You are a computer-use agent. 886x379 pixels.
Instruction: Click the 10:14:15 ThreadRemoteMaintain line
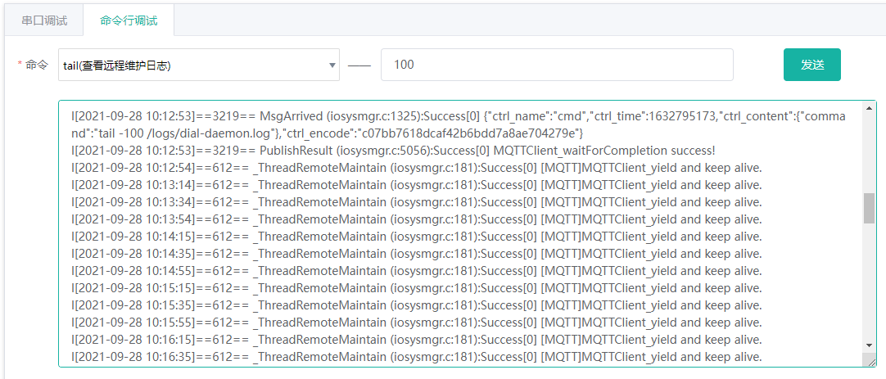coord(417,236)
